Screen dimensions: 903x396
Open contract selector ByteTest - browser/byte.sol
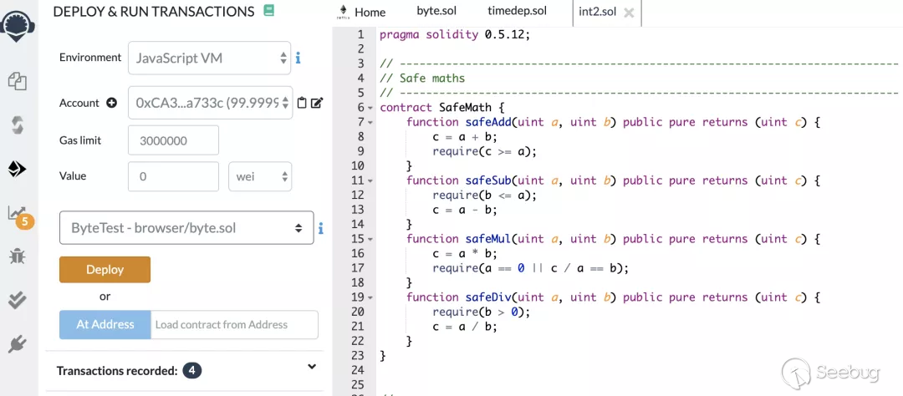(x=186, y=228)
